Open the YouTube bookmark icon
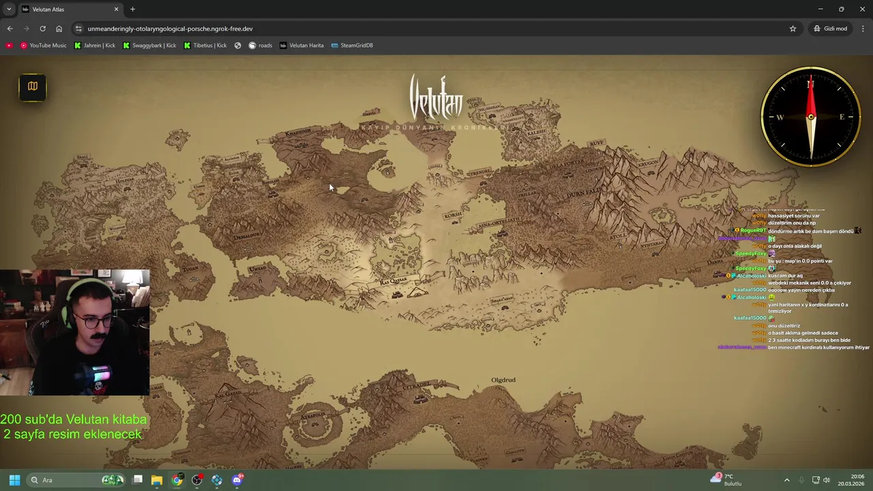This screenshot has height=491, width=873. tap(9, 45)
